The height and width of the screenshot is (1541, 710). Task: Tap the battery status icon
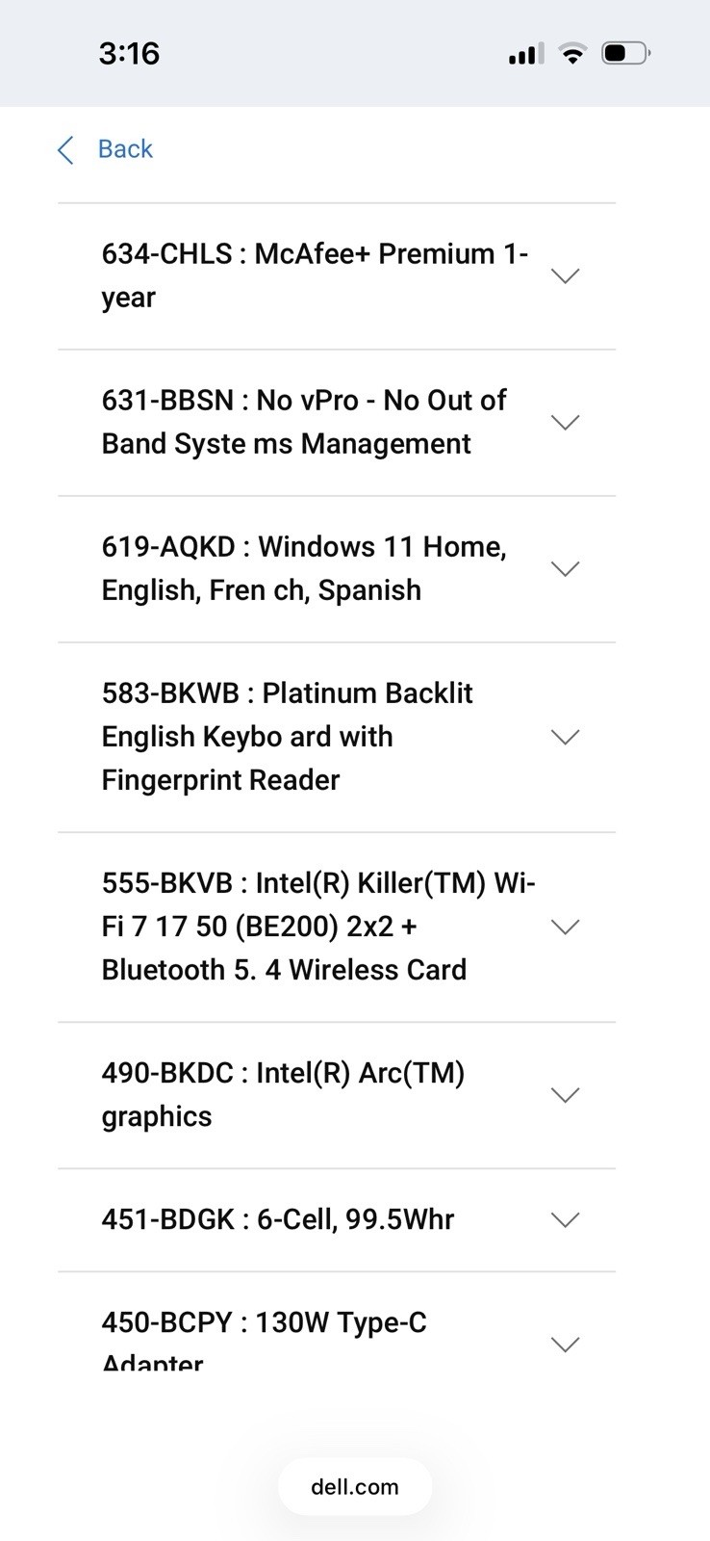click(626, 53)
